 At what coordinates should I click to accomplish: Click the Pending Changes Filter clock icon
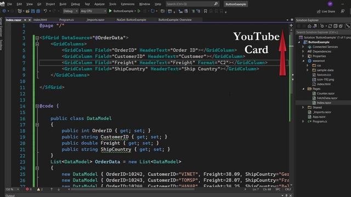(x=322, y=26)
